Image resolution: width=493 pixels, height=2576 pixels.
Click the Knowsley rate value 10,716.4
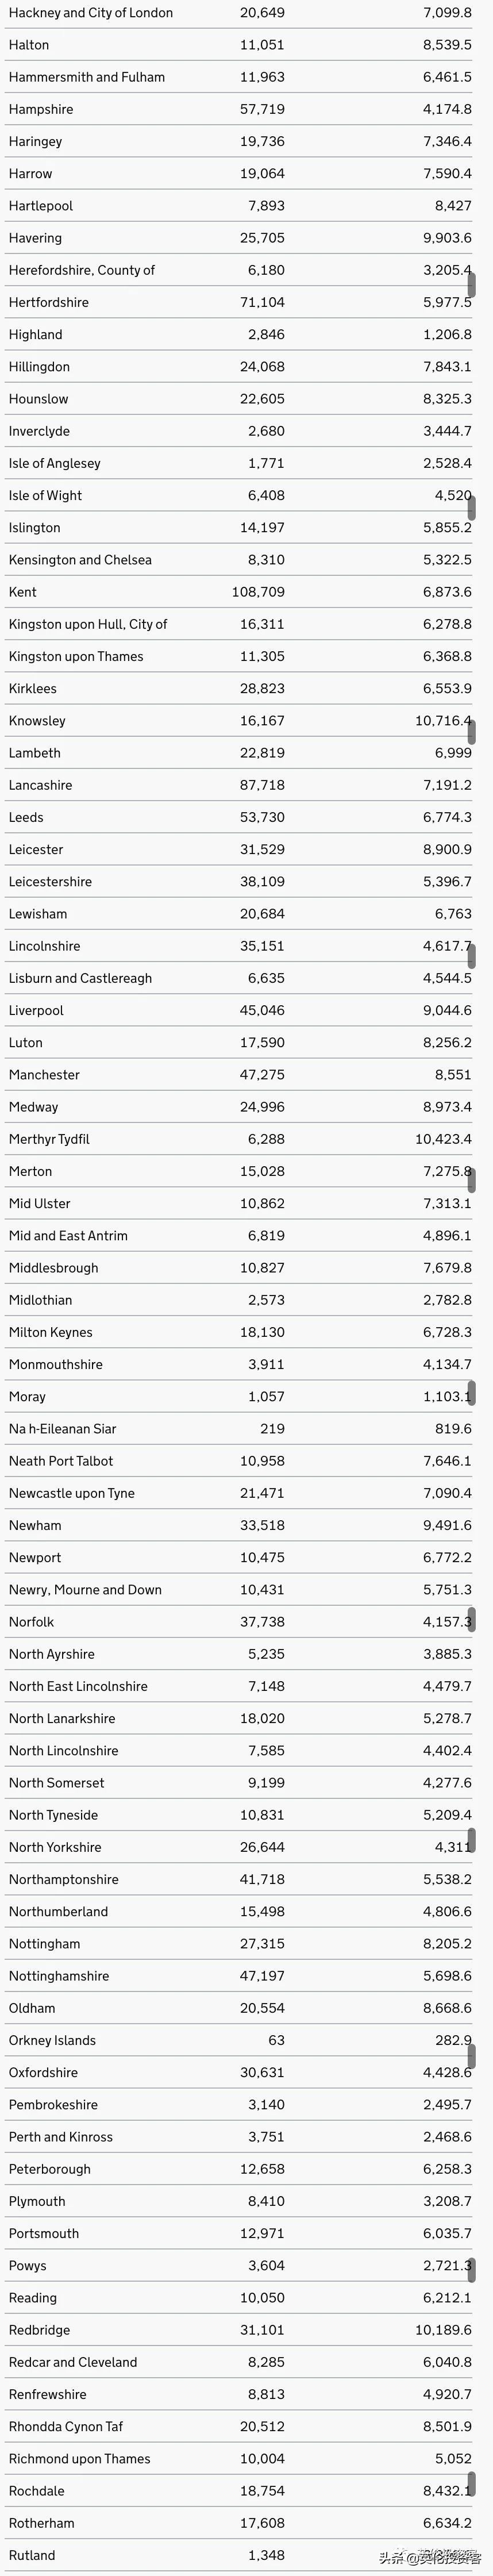(x=442, y=721)
